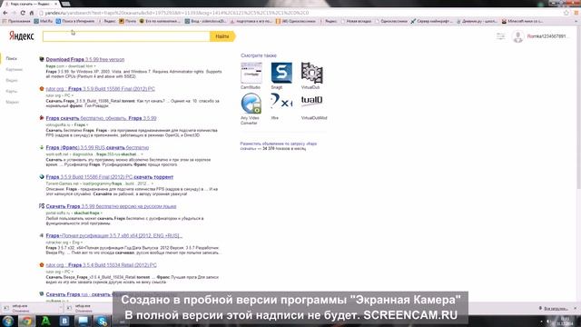Select the Поиск sidebar item
This screenshot has width=581, height=327.
[x=12, y=58]
